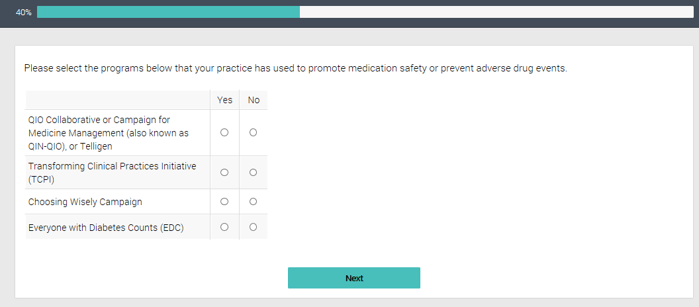
Task: Click the Yes column header
Action: [225, 100]
